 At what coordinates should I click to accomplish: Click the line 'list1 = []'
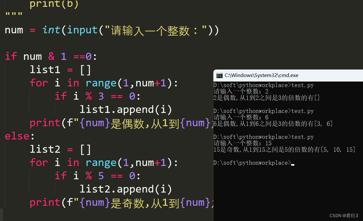60,70
